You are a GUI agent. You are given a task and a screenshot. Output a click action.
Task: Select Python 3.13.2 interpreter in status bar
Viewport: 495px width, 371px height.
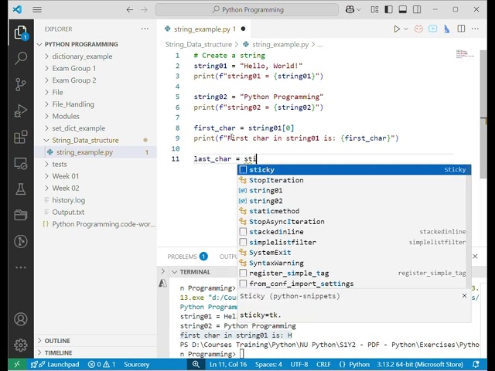coord(420,364)
